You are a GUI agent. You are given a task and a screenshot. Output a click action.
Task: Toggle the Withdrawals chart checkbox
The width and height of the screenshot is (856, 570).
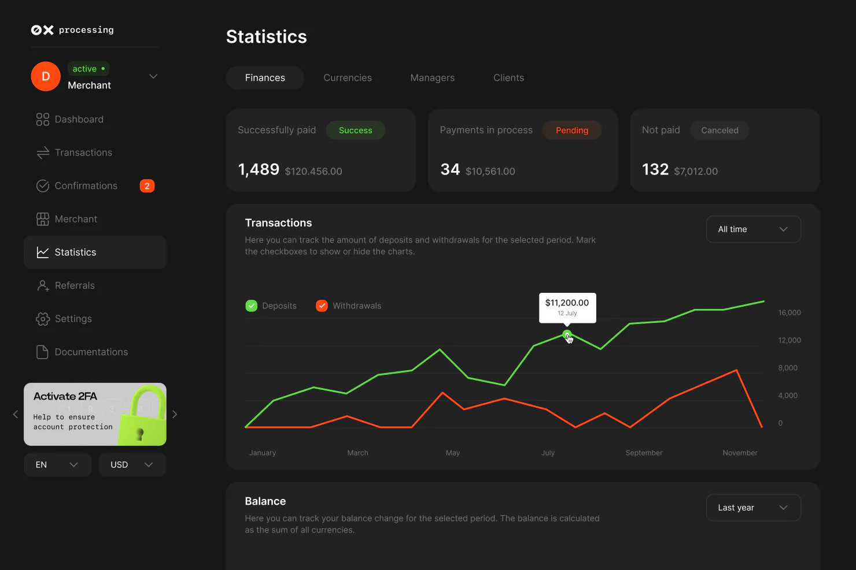pos(322,306)
